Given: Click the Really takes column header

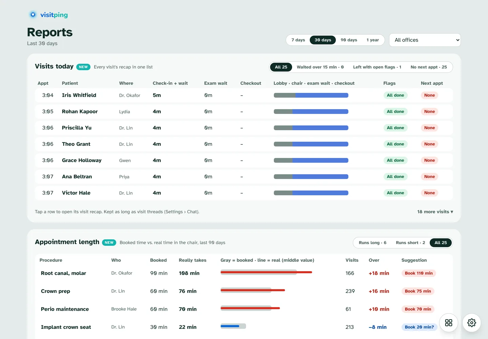Looking at the screenshot, I should [x=192, y=260].
